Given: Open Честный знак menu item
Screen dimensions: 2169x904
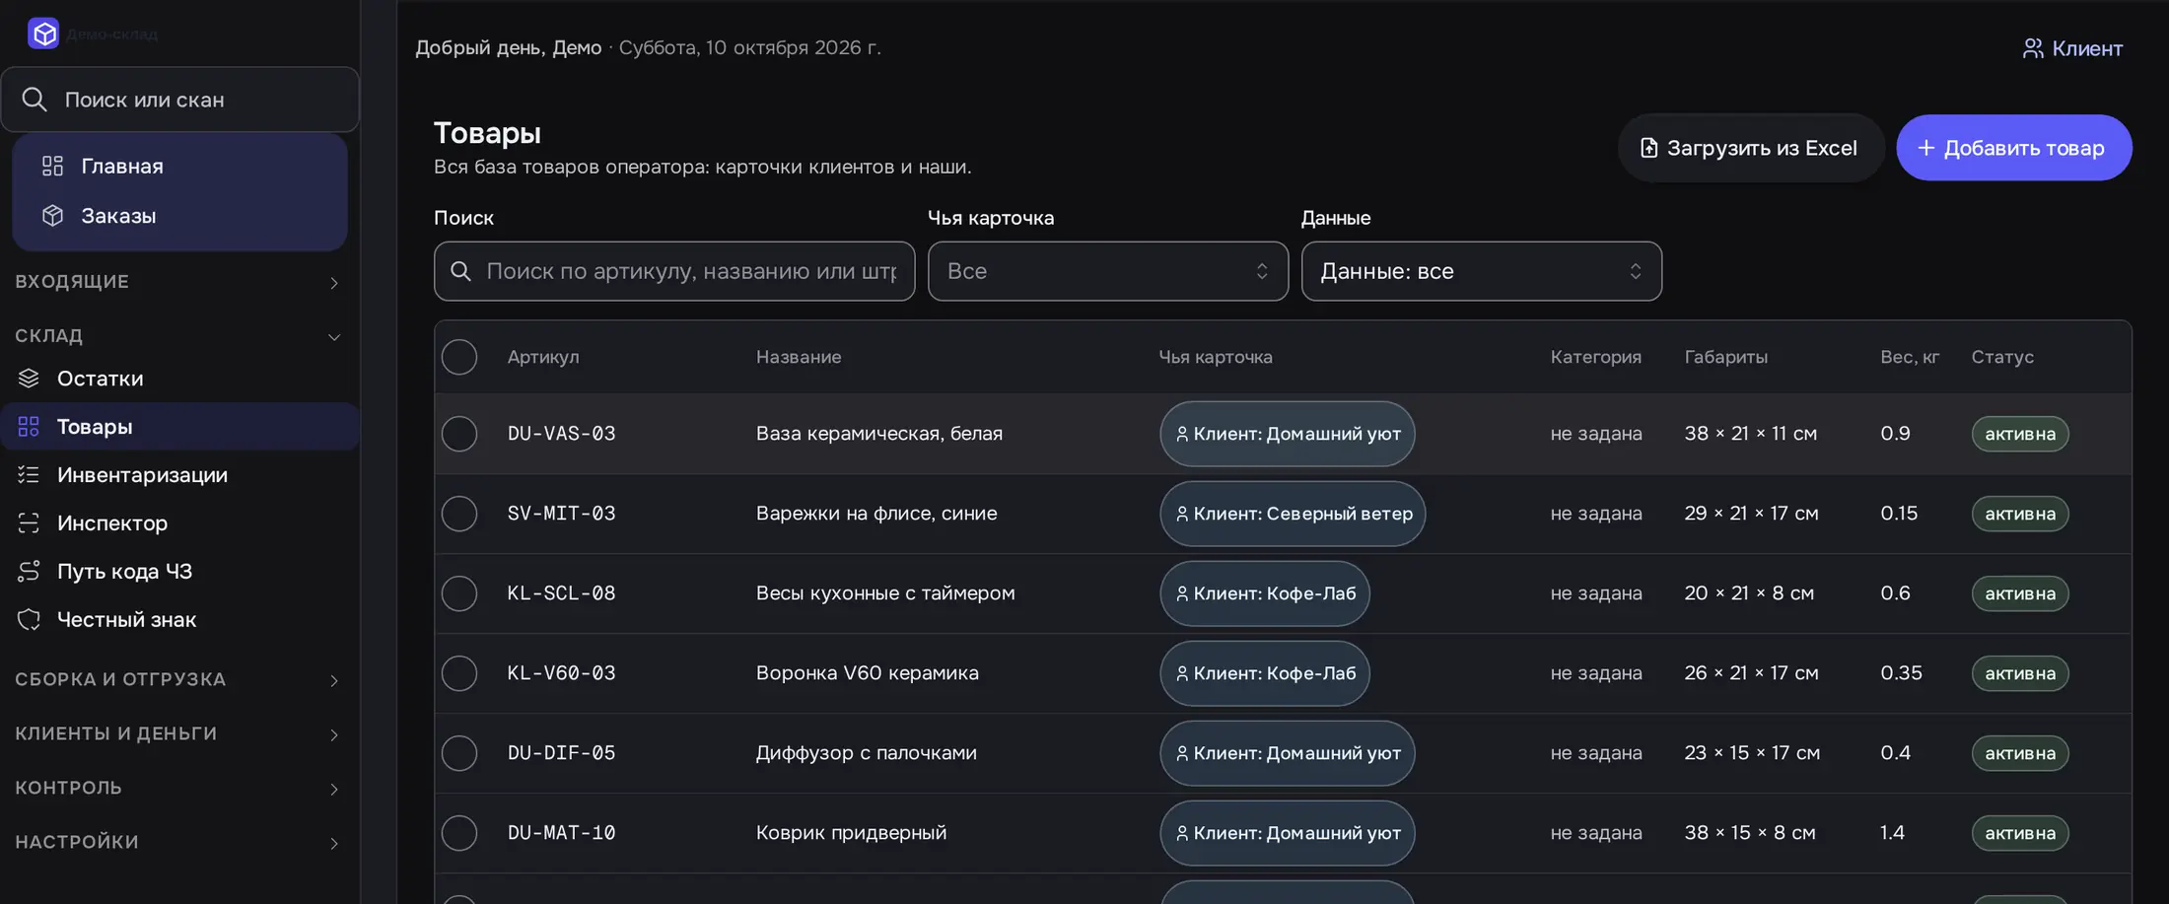Looking at the screenshot, I should pyautogui.click(x=179, y=619).
